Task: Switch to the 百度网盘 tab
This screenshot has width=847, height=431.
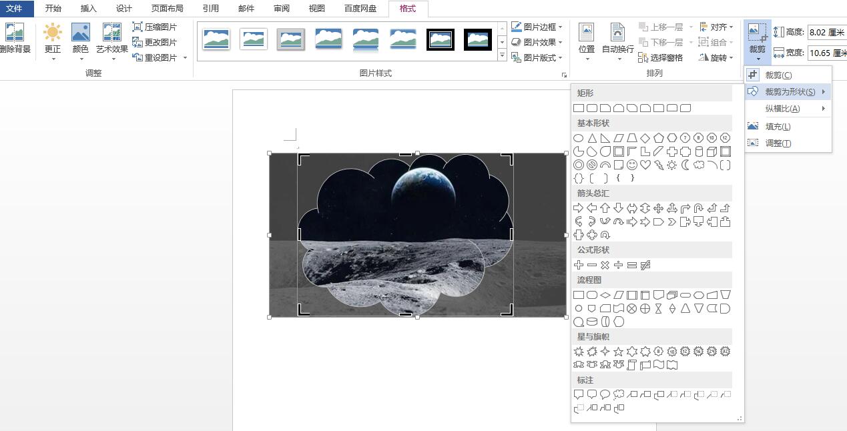Action: 360,9
